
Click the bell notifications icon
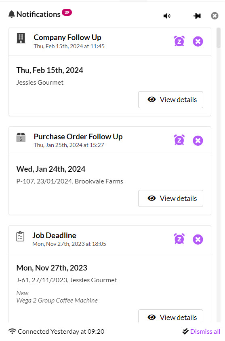[11, 14]
